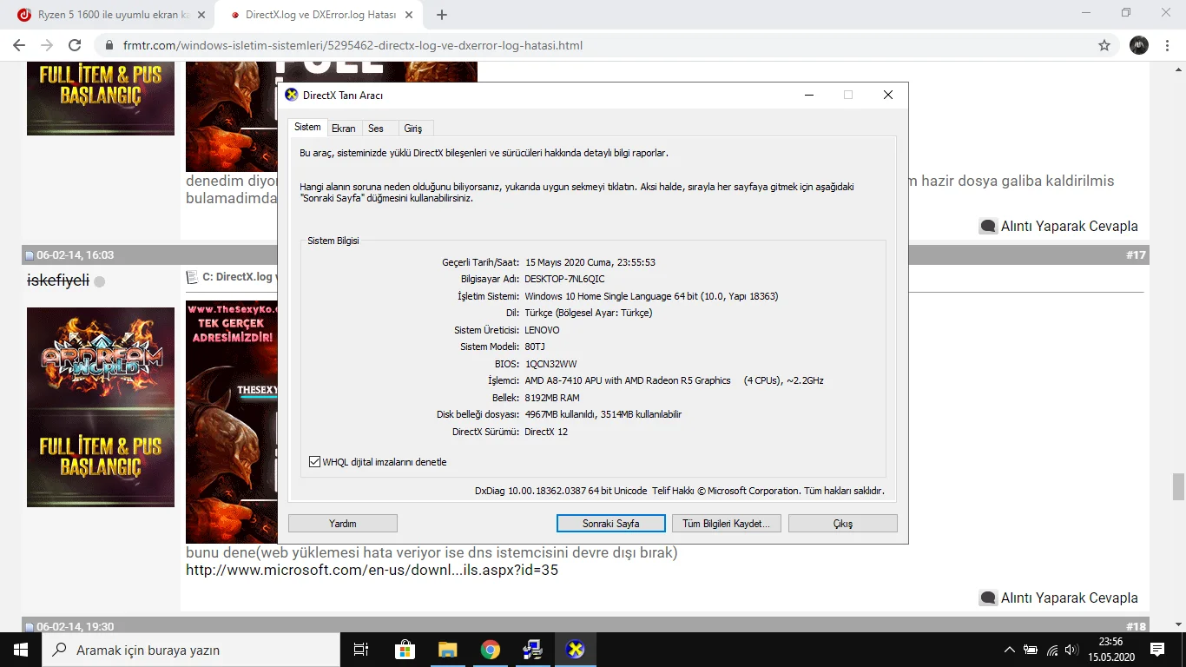Go to the Giriş tab
The width and height of the screenshot is (1186, 667).
click(413, 129)
